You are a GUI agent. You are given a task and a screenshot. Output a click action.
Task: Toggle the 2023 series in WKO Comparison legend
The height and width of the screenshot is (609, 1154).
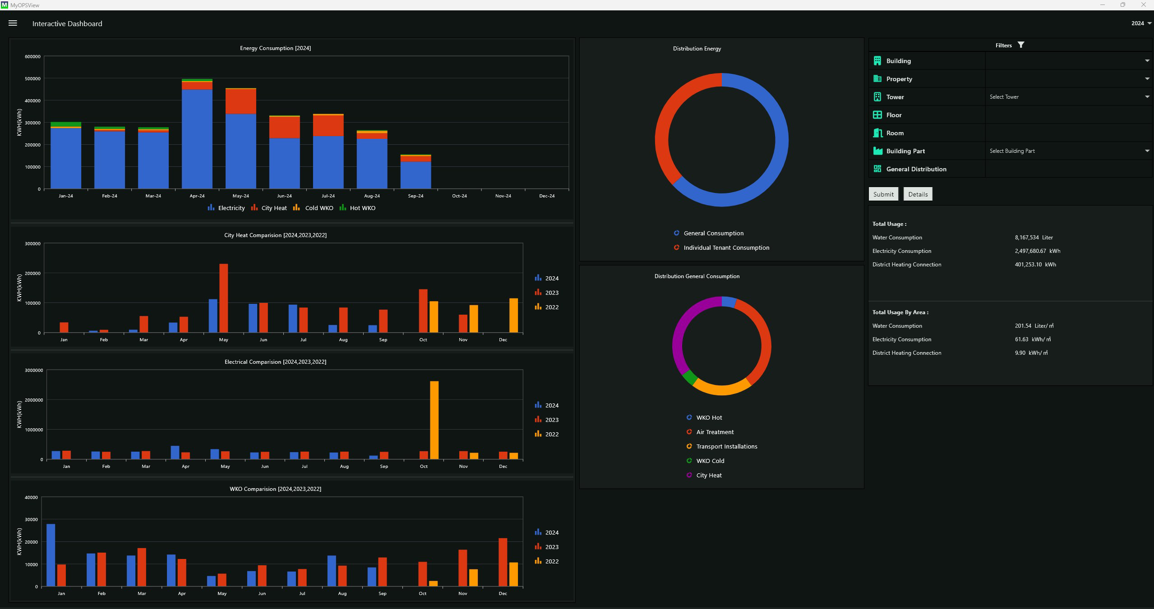click(547, 547)
